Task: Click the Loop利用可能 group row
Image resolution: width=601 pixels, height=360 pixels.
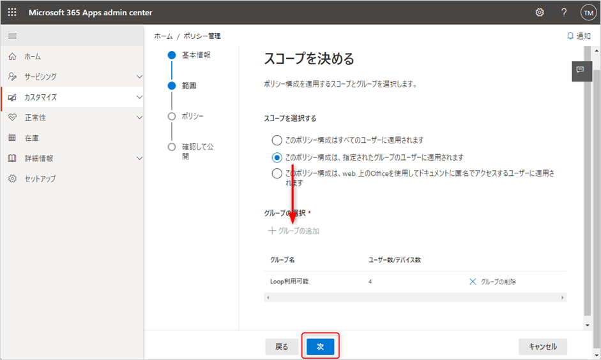Action: [415, 282]
